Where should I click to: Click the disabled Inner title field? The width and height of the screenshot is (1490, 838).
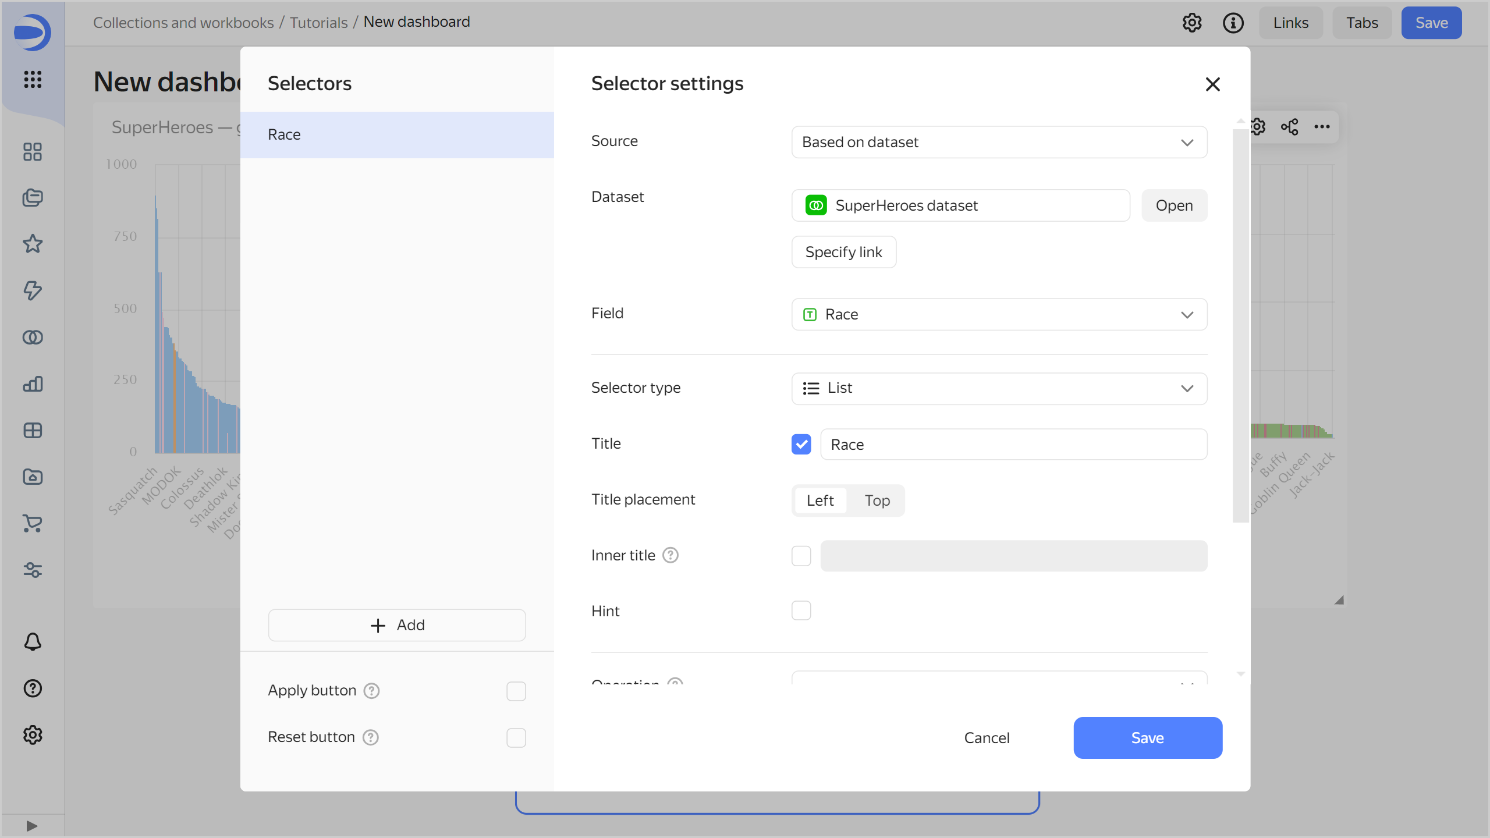(x=1014, y=556)
